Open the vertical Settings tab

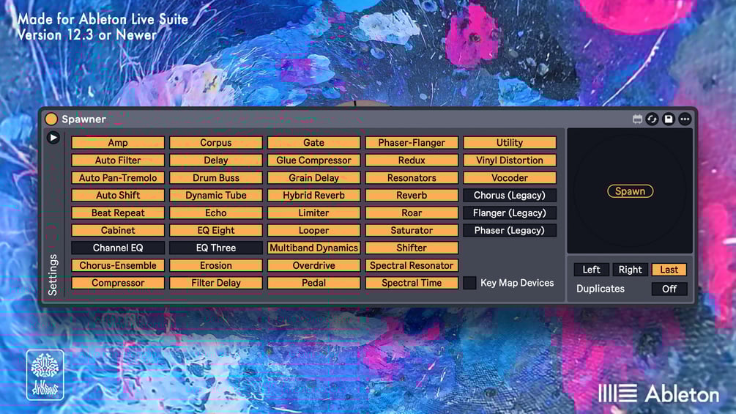[x=53, y=275]
